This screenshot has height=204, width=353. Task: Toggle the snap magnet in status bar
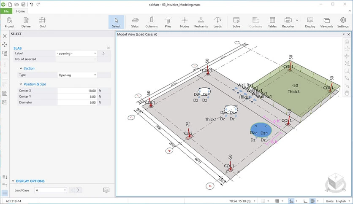pos(312,201)
